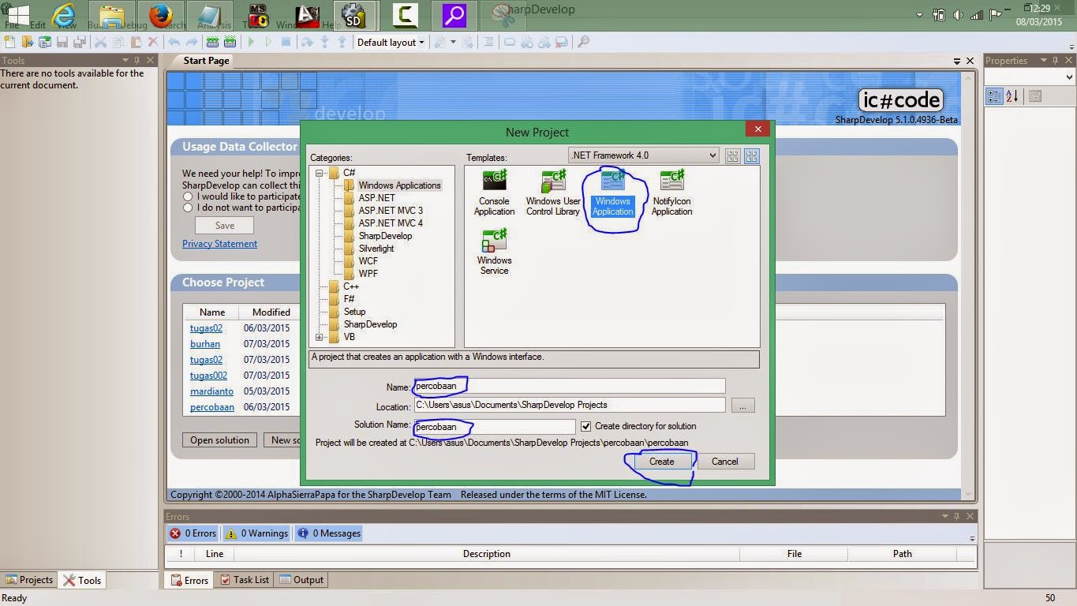This screenshot has height=606, width=1077.
Task: Click the Copy toolbar icon
Action: (x=118, y=42)
